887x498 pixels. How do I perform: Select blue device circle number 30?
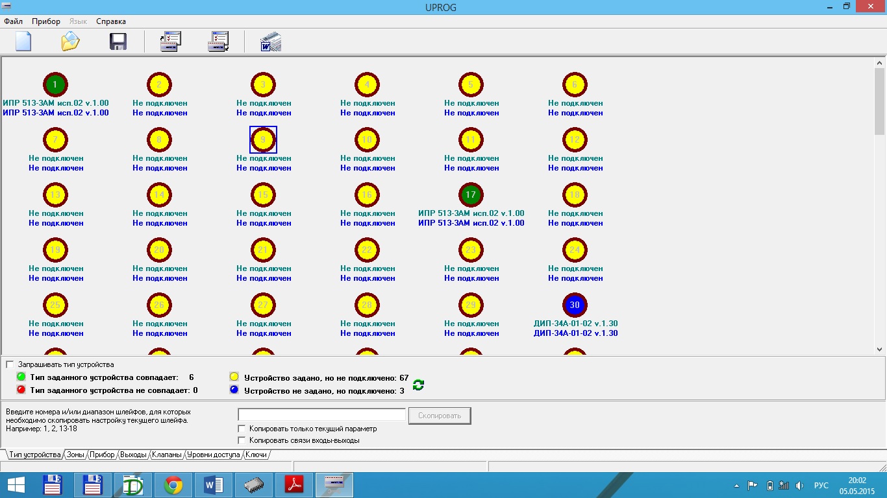click(575, 305)
